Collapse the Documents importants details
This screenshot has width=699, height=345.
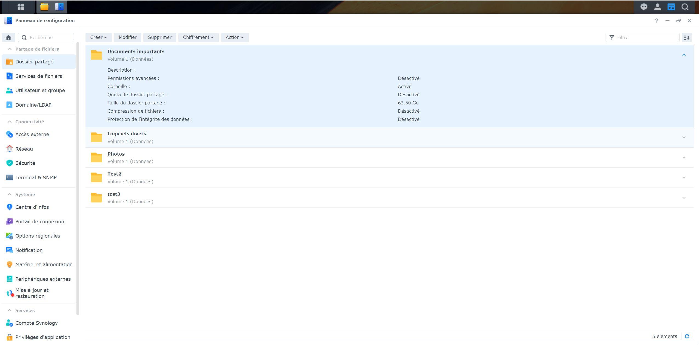click(x=684, y=55)
